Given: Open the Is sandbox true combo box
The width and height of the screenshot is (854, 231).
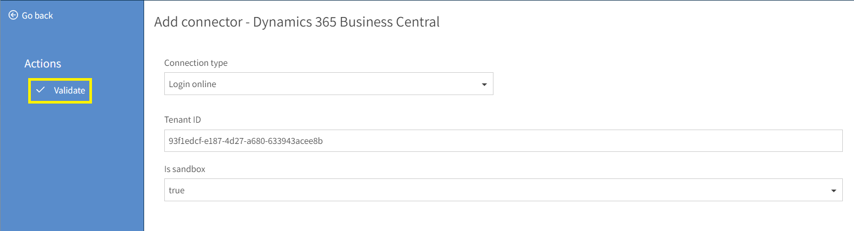Looking at the screenshot, I should [x=503, y=190].
